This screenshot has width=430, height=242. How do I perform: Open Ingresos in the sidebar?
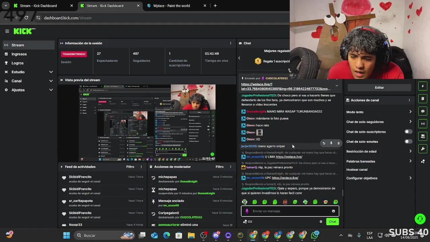pos(29,54)
